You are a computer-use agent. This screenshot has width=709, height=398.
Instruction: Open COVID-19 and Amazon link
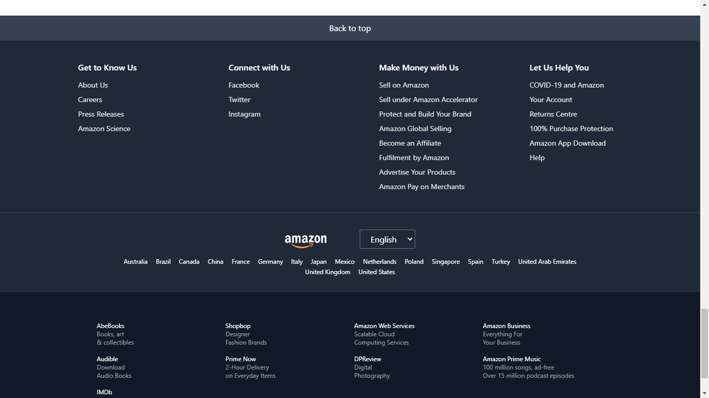tap(566, 85)
